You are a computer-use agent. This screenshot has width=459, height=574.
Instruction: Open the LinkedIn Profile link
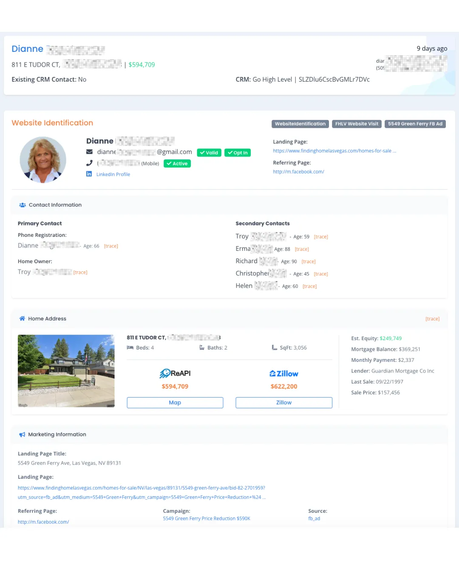[113, 174]
